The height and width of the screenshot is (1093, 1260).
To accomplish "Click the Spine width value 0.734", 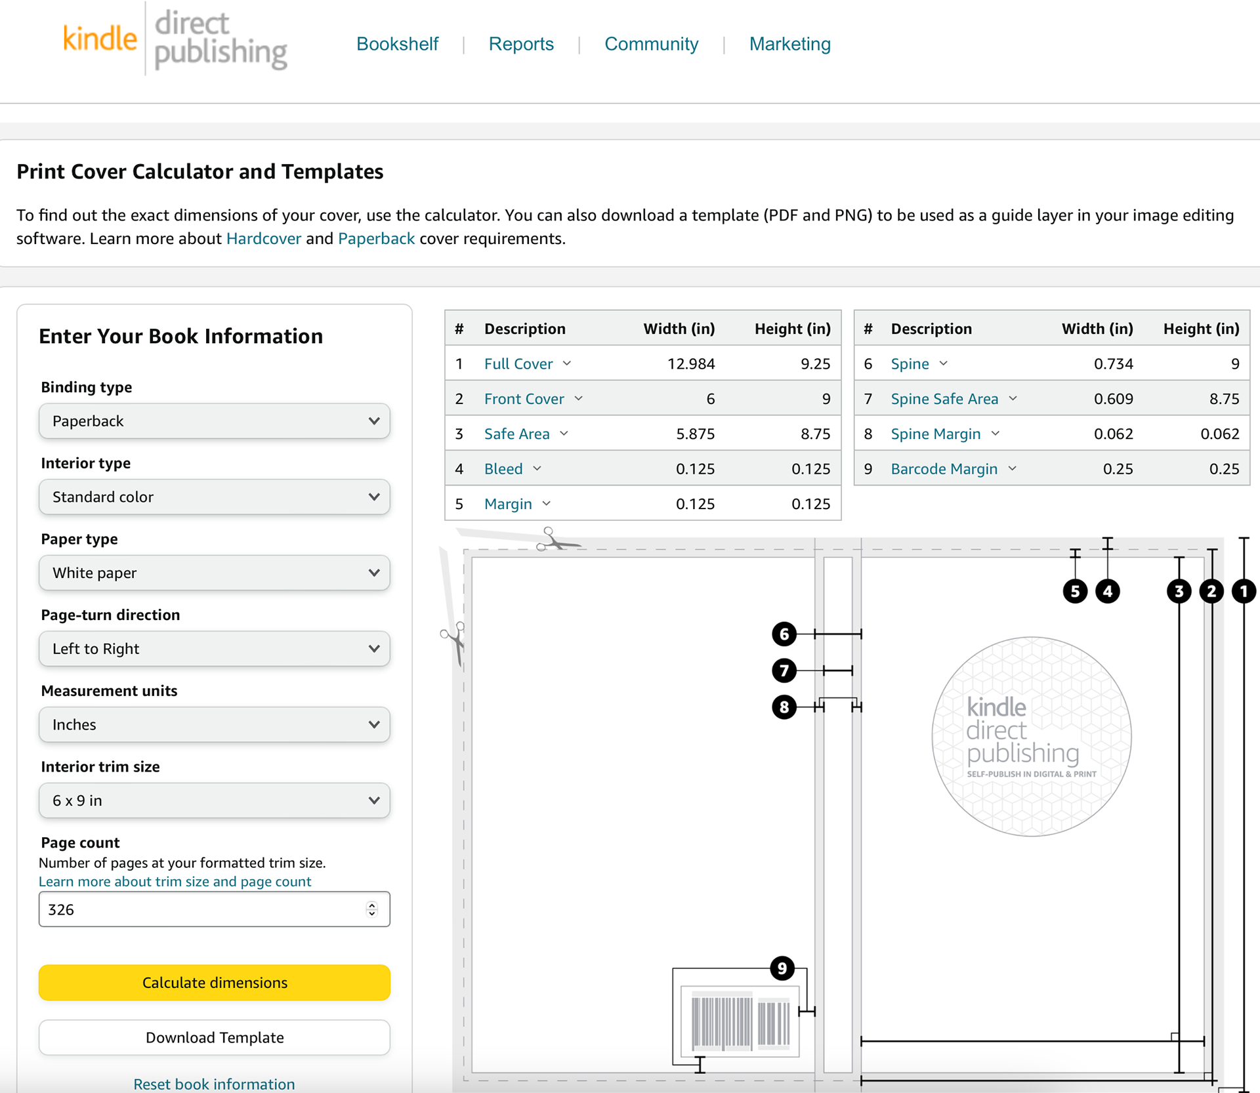I will 1113,363.
